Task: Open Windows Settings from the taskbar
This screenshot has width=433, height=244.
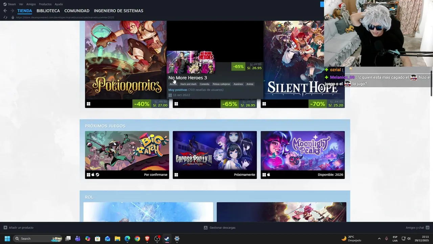Action: tap(177, 239)
